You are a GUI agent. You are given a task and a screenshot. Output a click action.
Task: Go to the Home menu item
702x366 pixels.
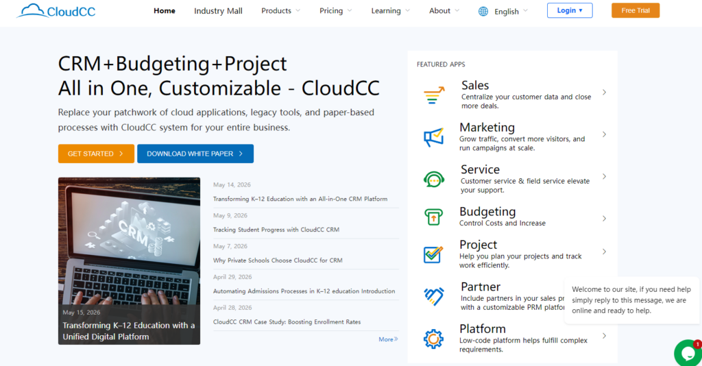pyautogui.click(x=165, y=11)
